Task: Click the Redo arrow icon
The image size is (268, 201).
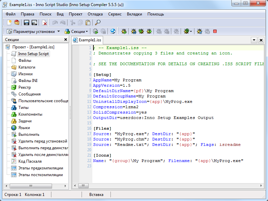Action: 63,23
